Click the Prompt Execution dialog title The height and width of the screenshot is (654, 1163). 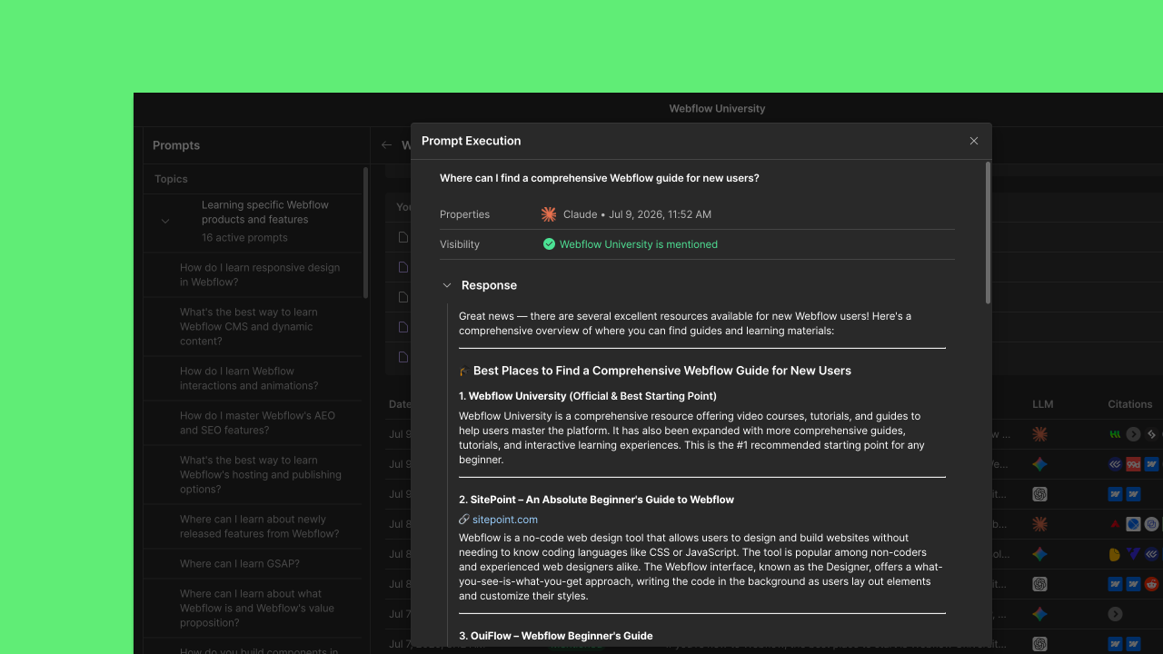472,141
